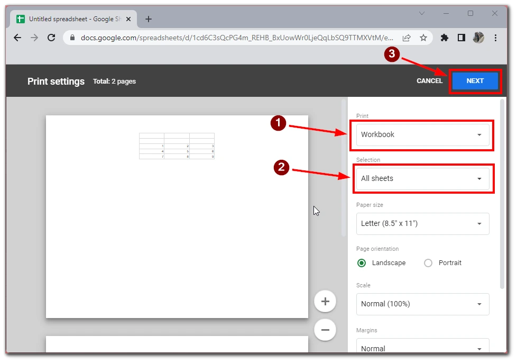Reload the page with refresh icon
This screenshot has height=363, width=517.
click(51, 38)
